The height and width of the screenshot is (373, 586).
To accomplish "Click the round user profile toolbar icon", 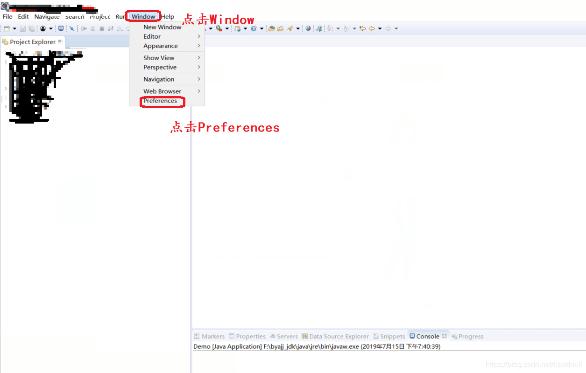I will 43,28.
